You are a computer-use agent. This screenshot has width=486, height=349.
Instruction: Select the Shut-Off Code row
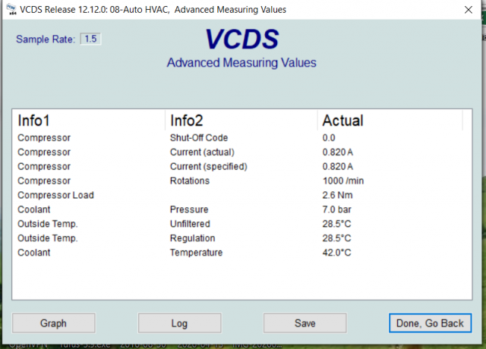pos(198,138)
